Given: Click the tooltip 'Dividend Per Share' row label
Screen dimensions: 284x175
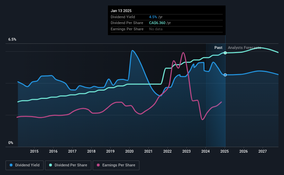Looking at the screenshot, I should (127, 23).
